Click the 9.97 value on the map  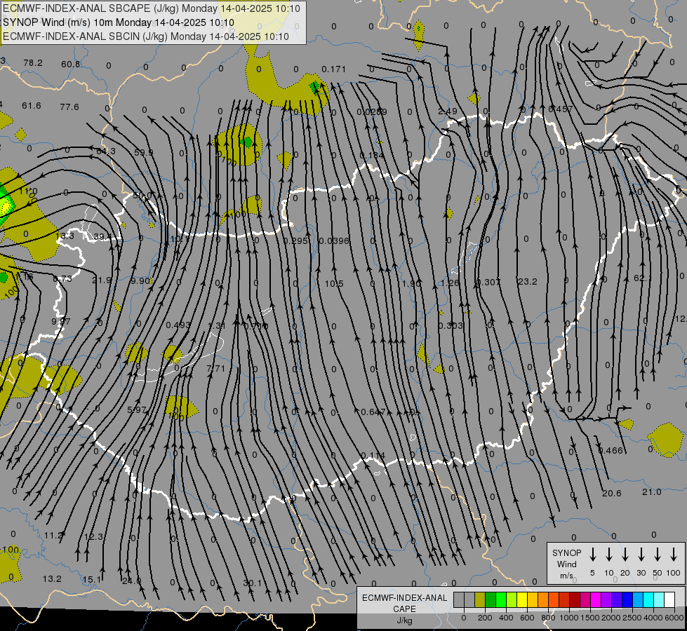pyautogui.click(x=61, y=321)
